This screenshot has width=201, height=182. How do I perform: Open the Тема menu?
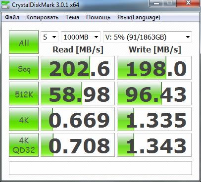72,17
